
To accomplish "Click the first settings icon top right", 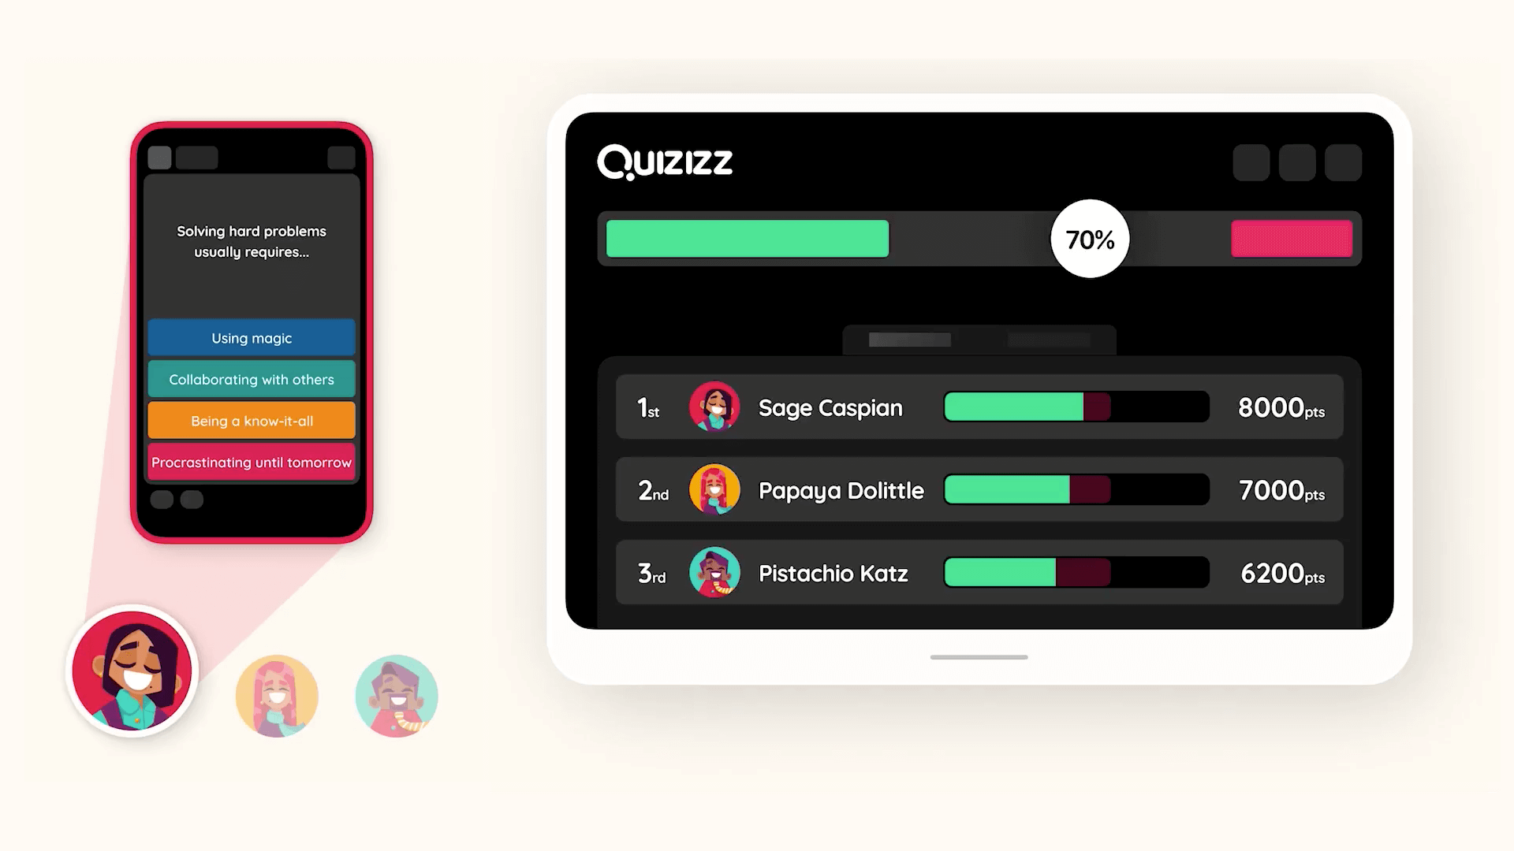I will [x=1250, y=162].
